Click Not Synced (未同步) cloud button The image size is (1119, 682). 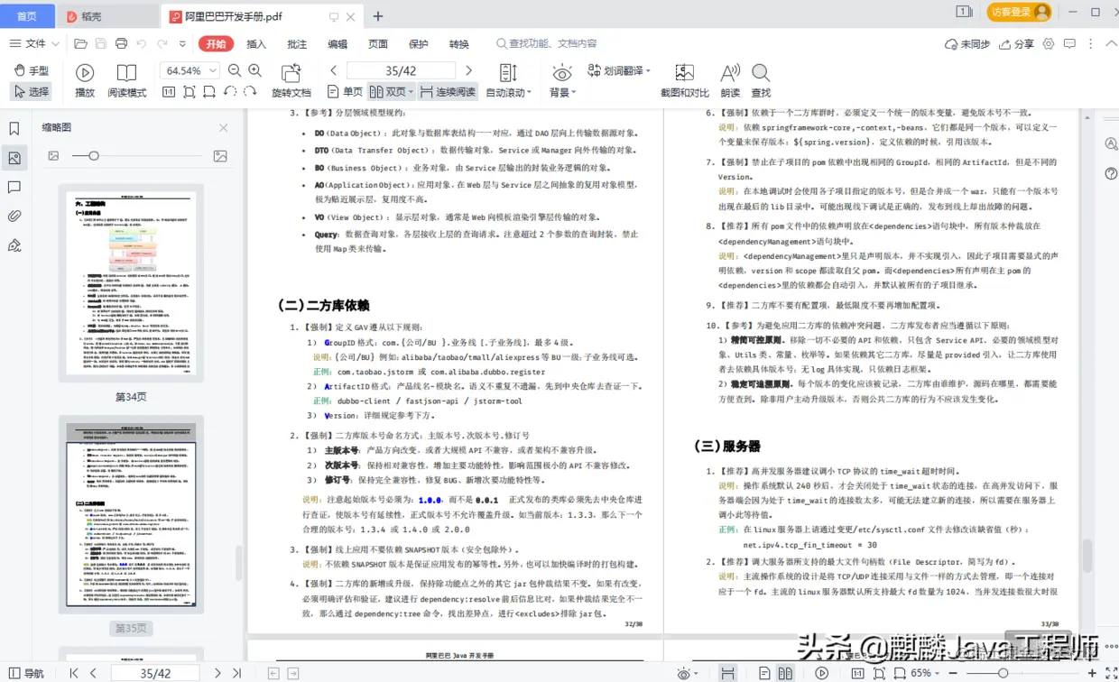966,43
